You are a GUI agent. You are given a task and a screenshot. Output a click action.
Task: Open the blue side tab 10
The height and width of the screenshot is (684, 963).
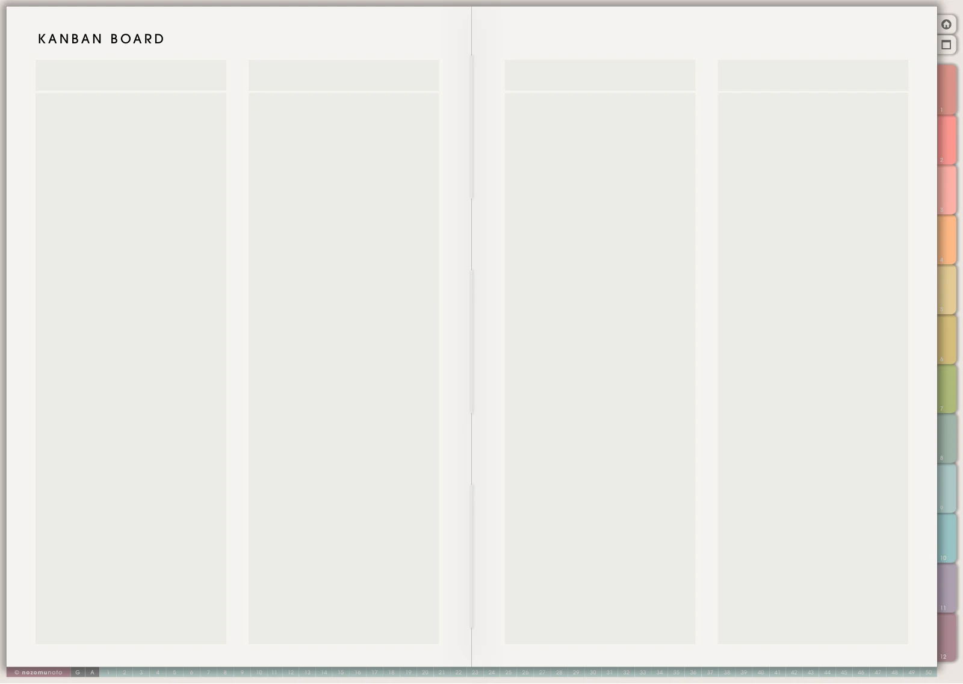pyautogui.click(x=947, y=538)
